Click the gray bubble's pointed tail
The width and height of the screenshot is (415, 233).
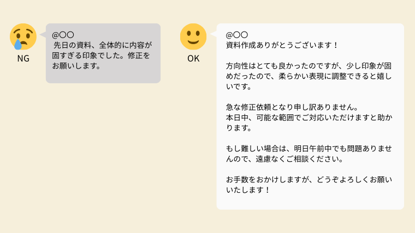tap(43, 36)
